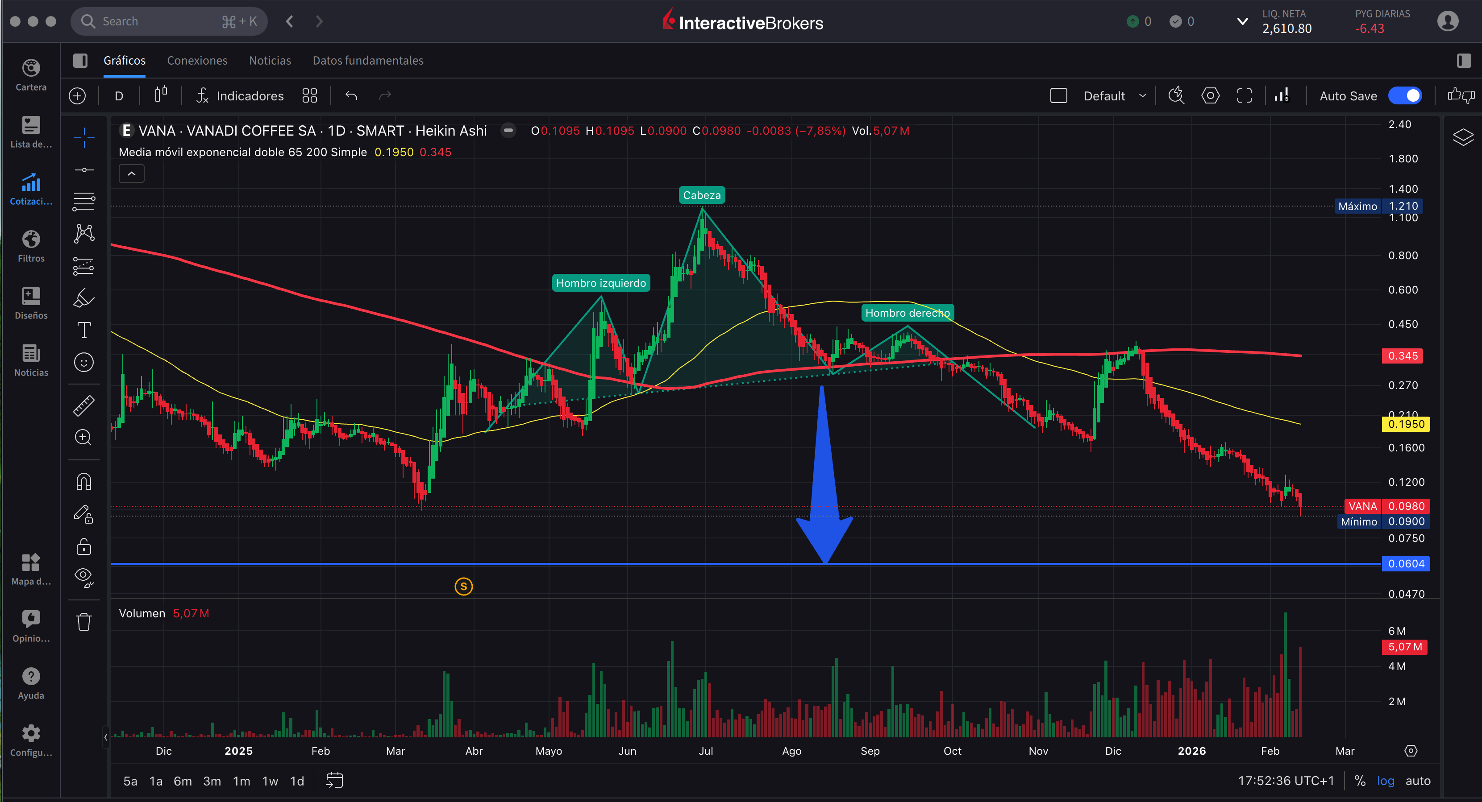
Task: Switch to the Noticias tab
Action: pyautogui.click(x=270, y=60)
